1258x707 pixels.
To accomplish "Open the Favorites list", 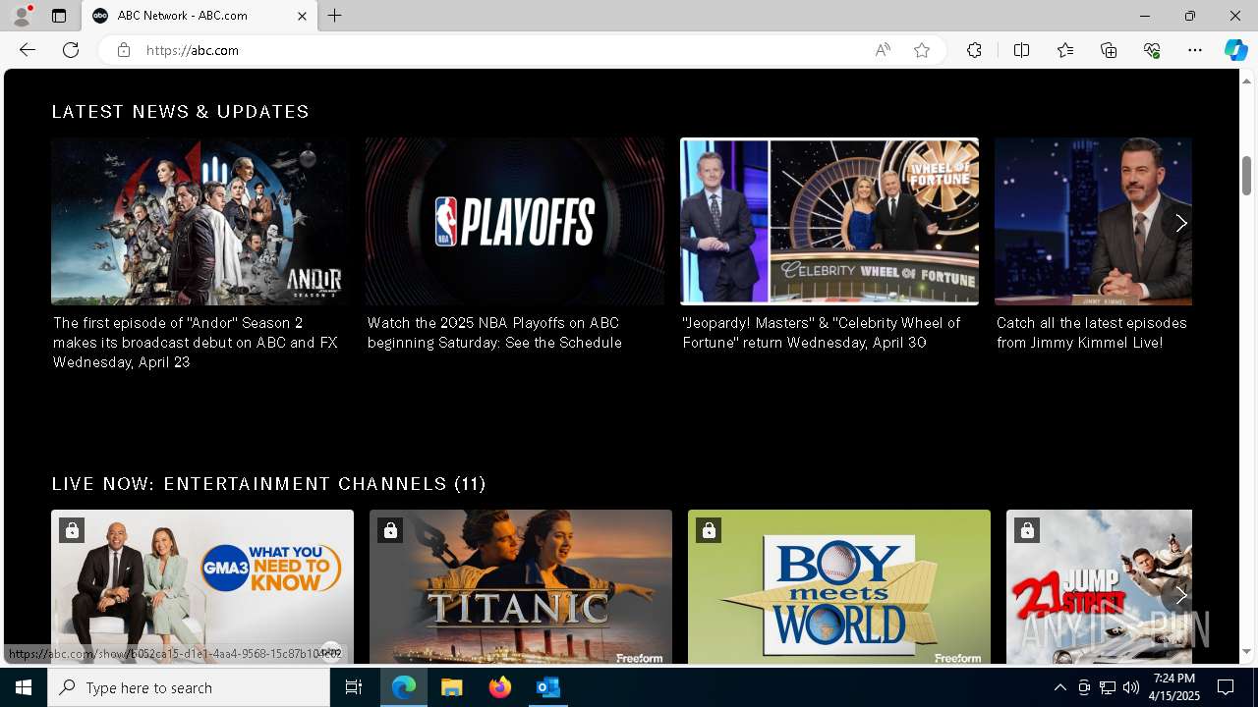I will tap(1065, 50).
